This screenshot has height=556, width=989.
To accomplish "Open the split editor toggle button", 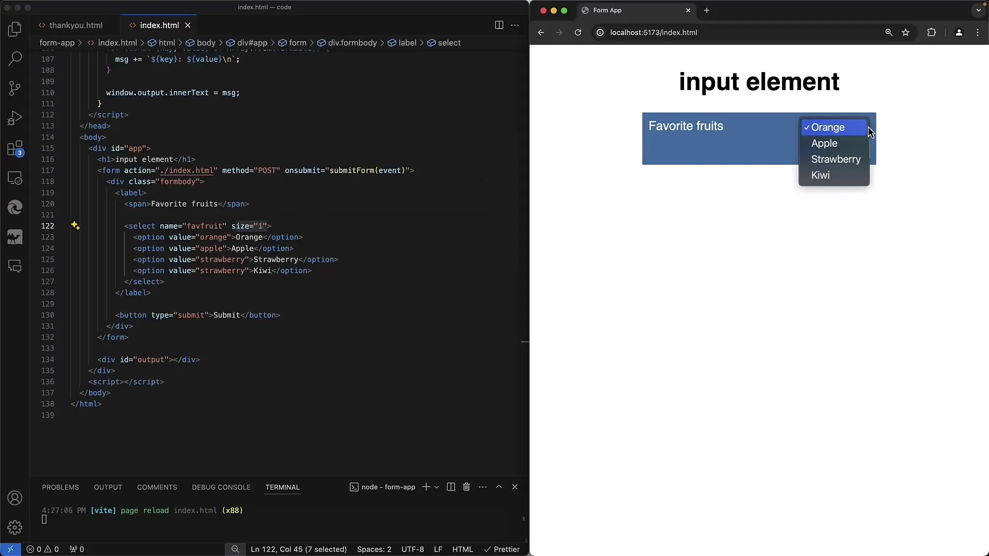I will [499, 25].
